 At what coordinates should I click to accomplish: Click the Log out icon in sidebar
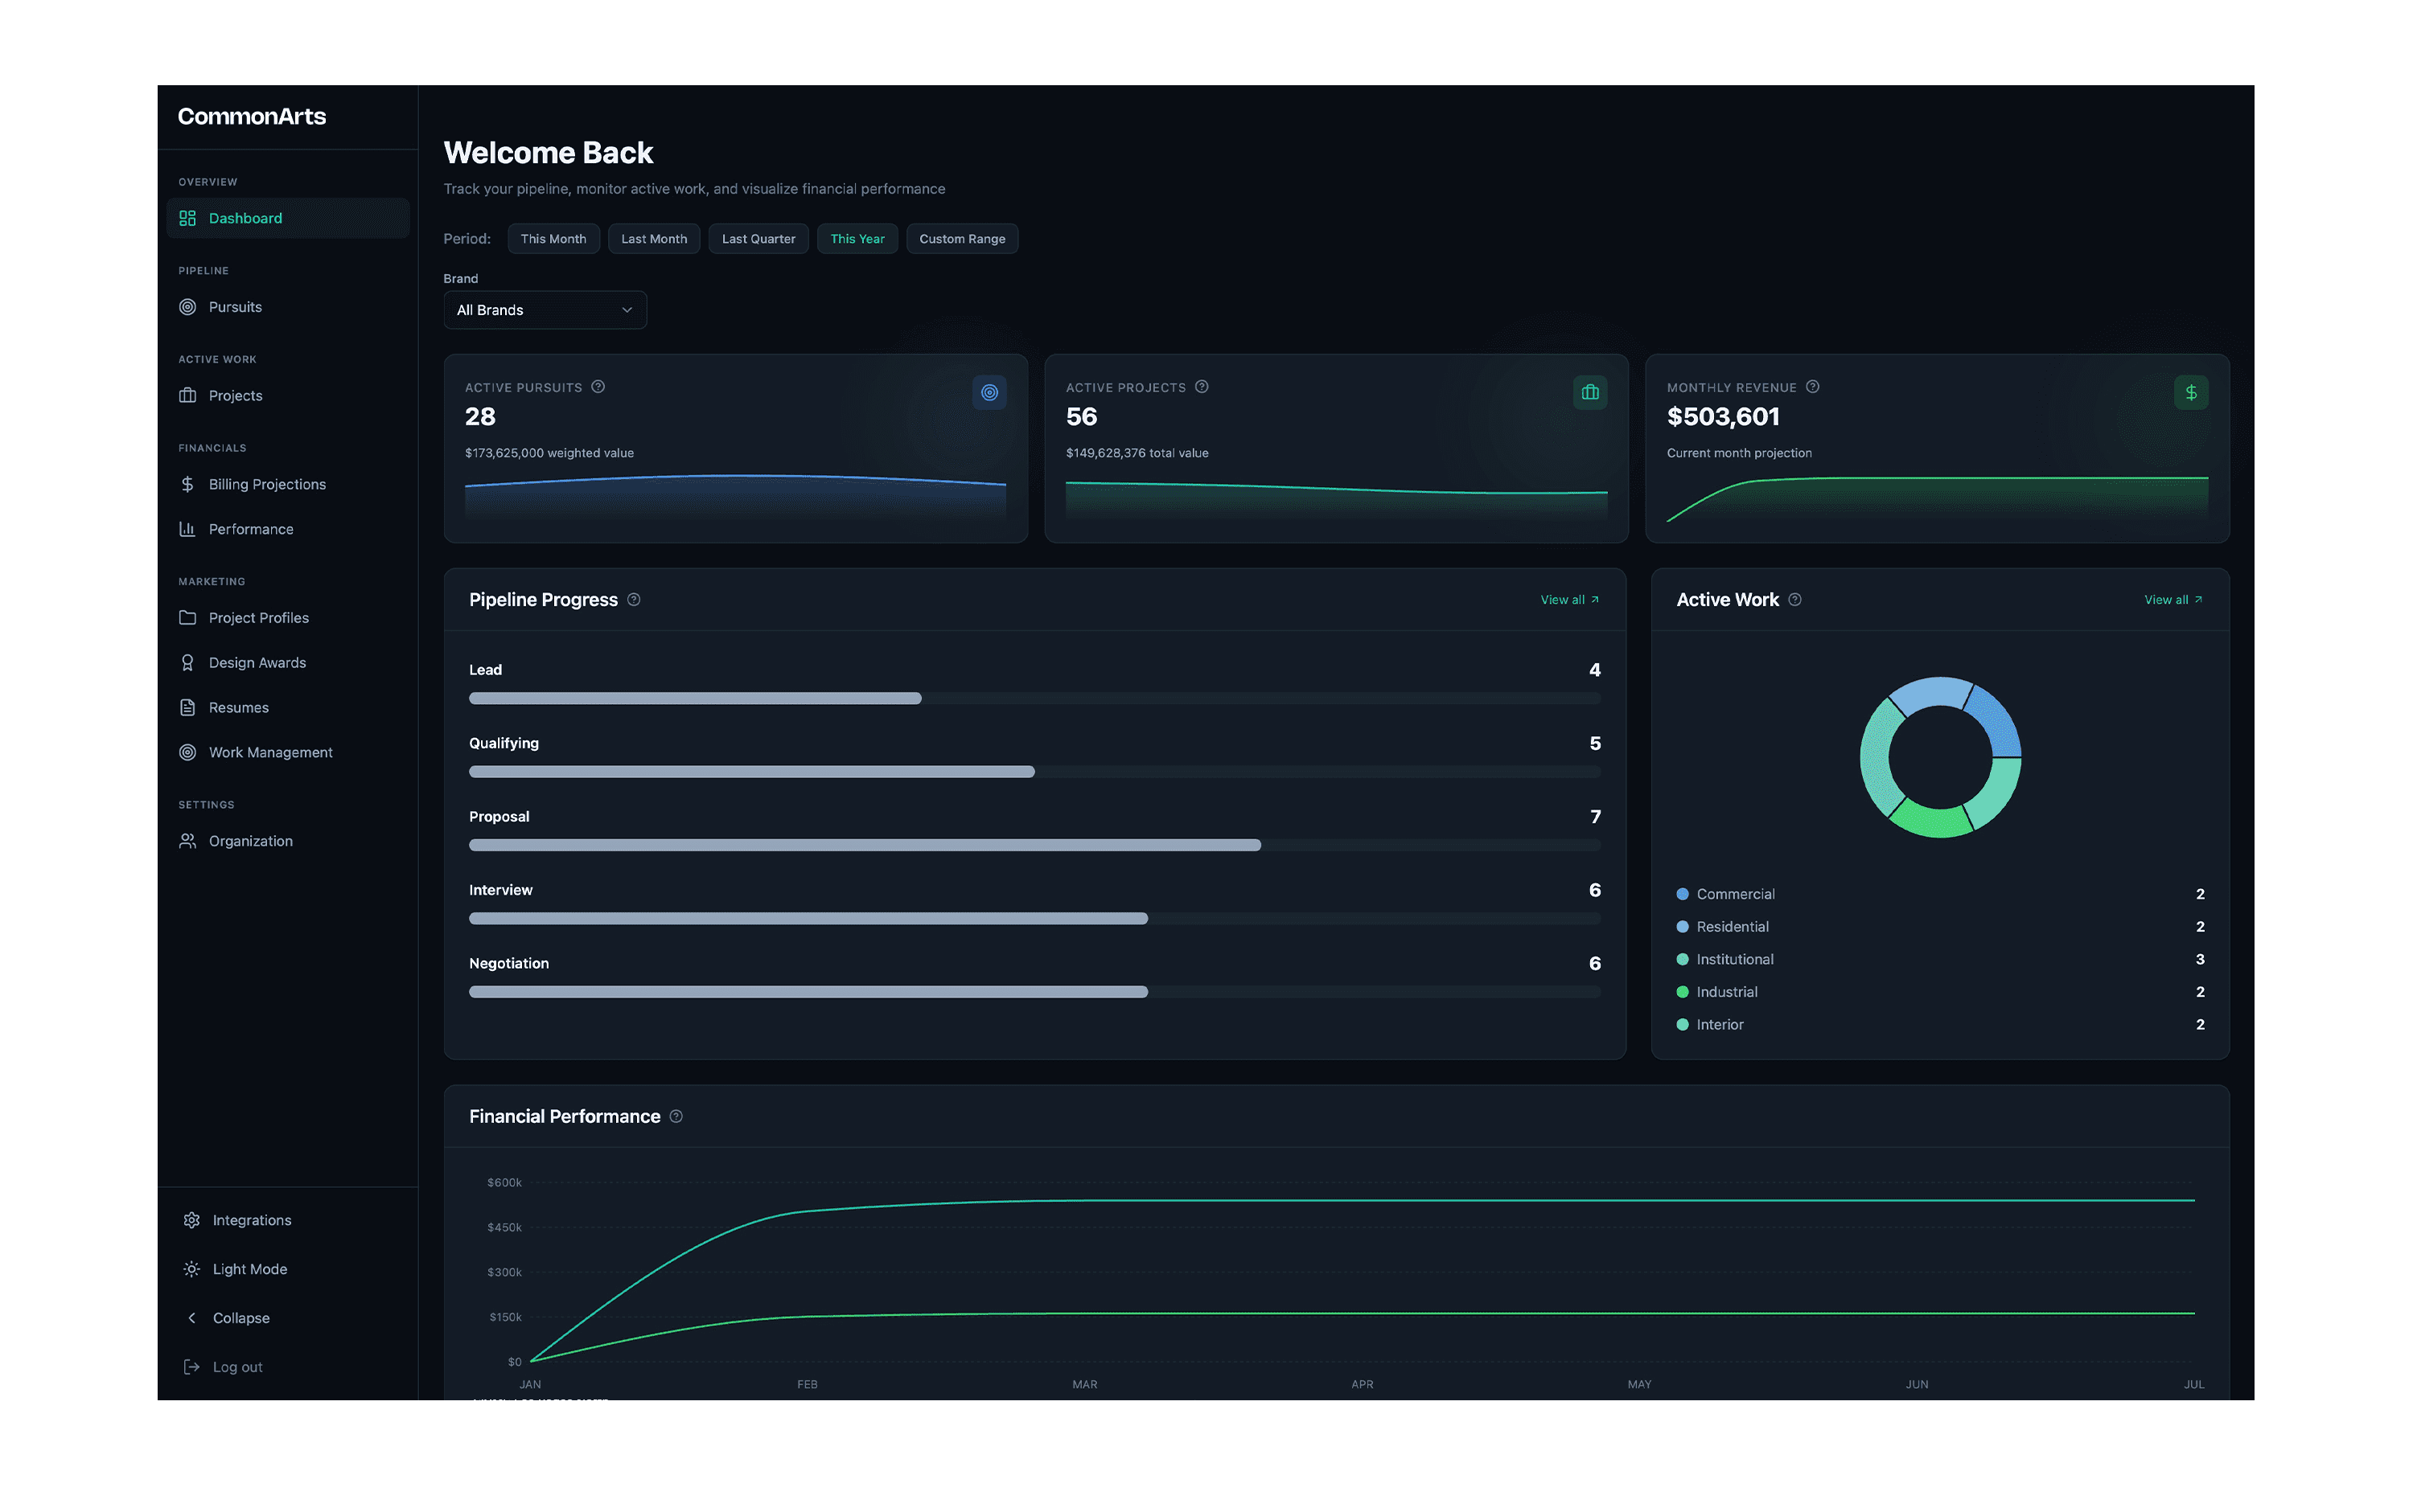click(192, 1367)
